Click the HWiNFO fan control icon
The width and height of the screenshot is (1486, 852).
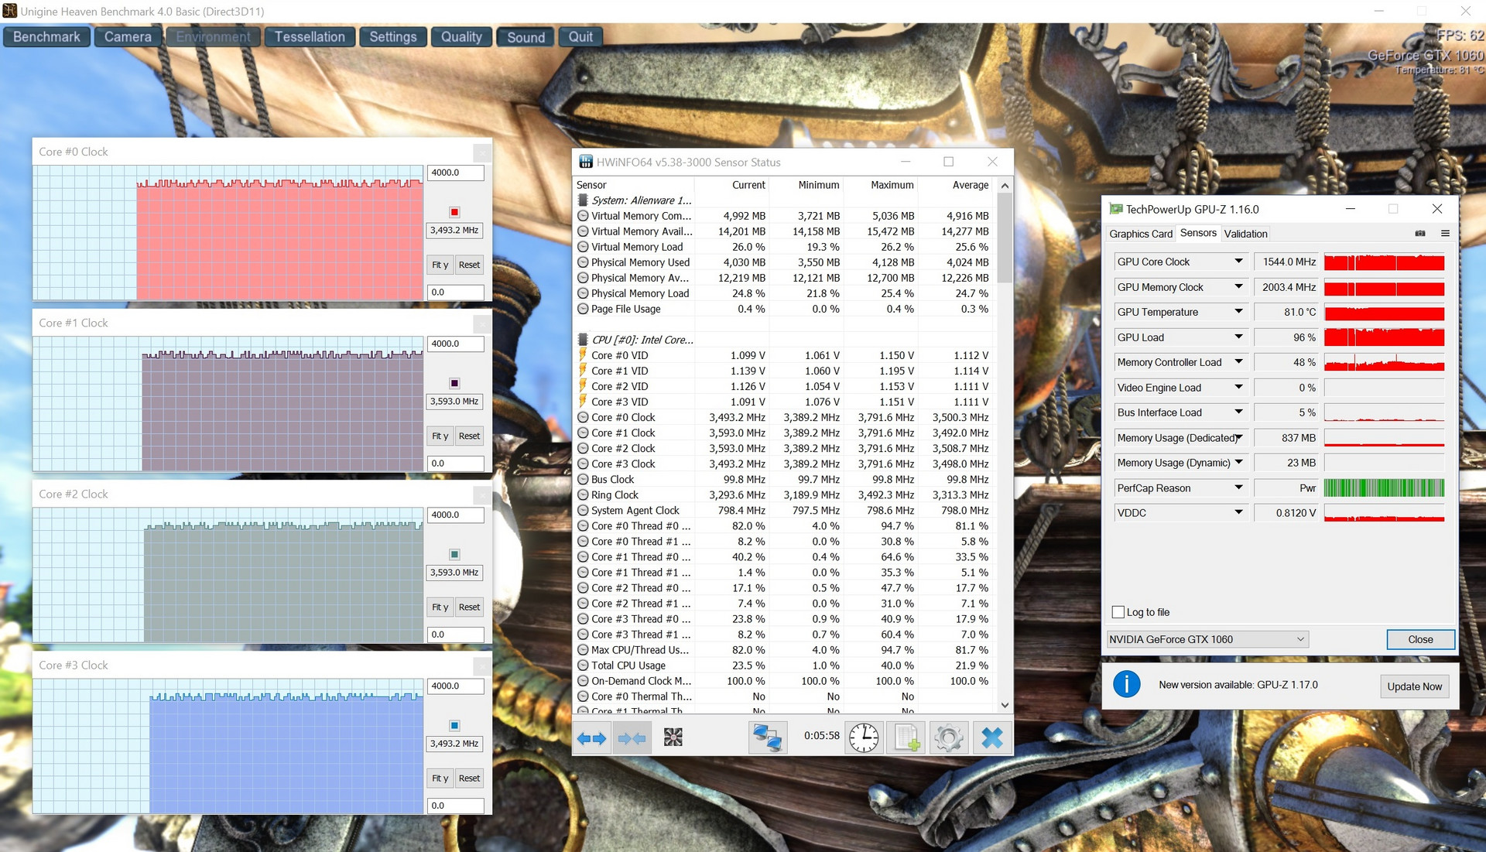pyautogui.click(x=673, y=738)
